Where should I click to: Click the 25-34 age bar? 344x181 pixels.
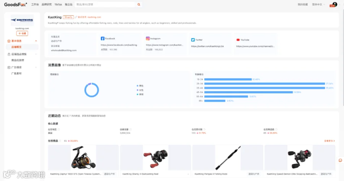pos(264,83)
